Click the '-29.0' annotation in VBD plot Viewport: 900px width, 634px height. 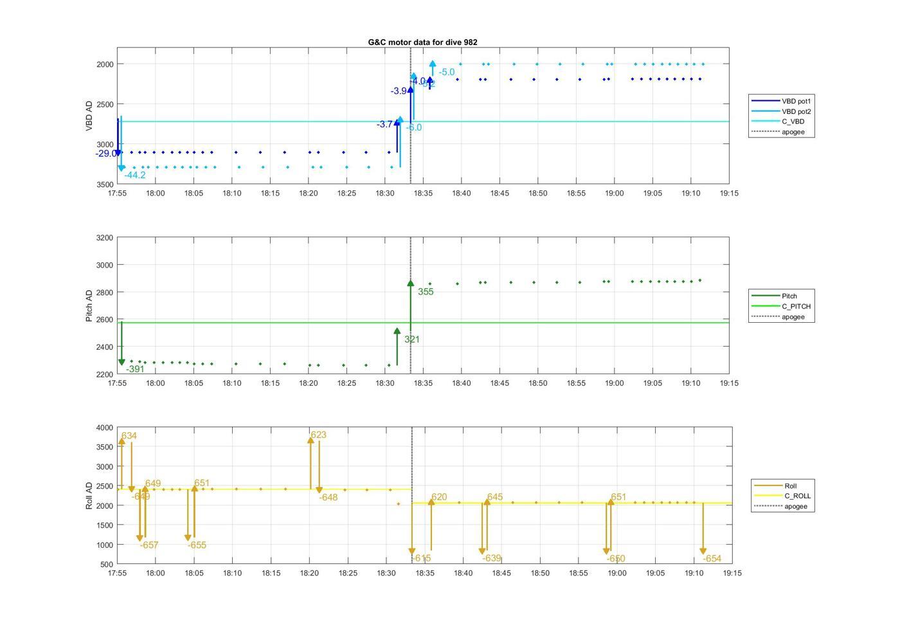click(106, 154)
